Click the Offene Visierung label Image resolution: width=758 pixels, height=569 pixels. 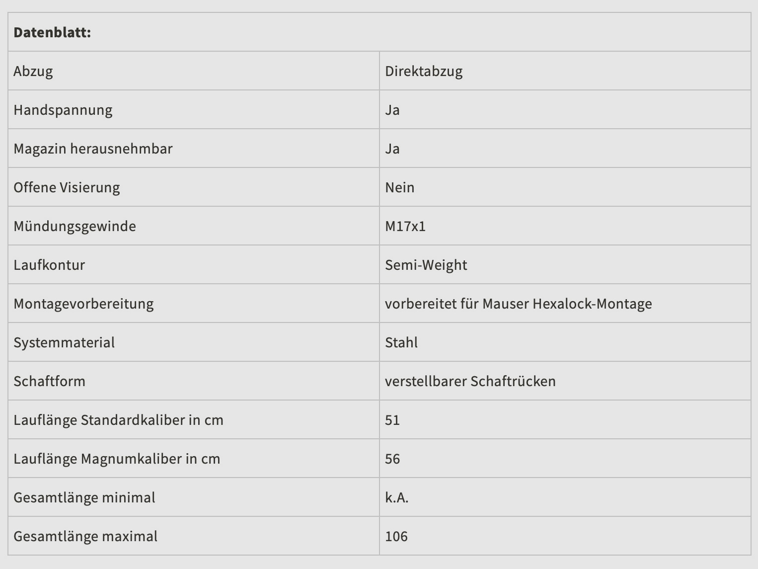click(x=67, y=187)
